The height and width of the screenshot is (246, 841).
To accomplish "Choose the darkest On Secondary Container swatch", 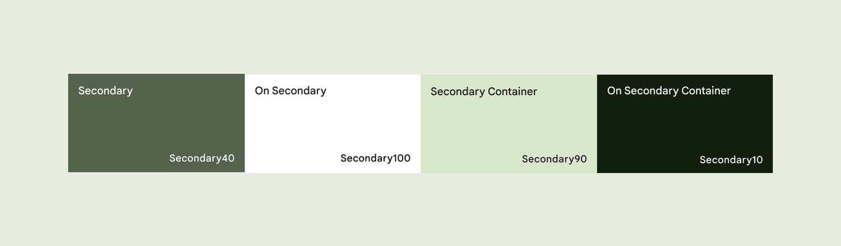I will click(685, 124).
